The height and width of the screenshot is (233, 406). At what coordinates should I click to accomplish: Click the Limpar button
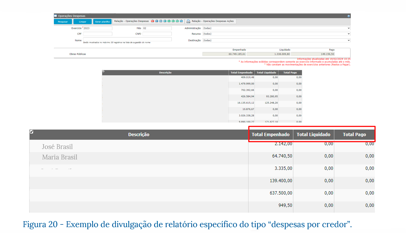pyautogui.click(x=83, y=22)
